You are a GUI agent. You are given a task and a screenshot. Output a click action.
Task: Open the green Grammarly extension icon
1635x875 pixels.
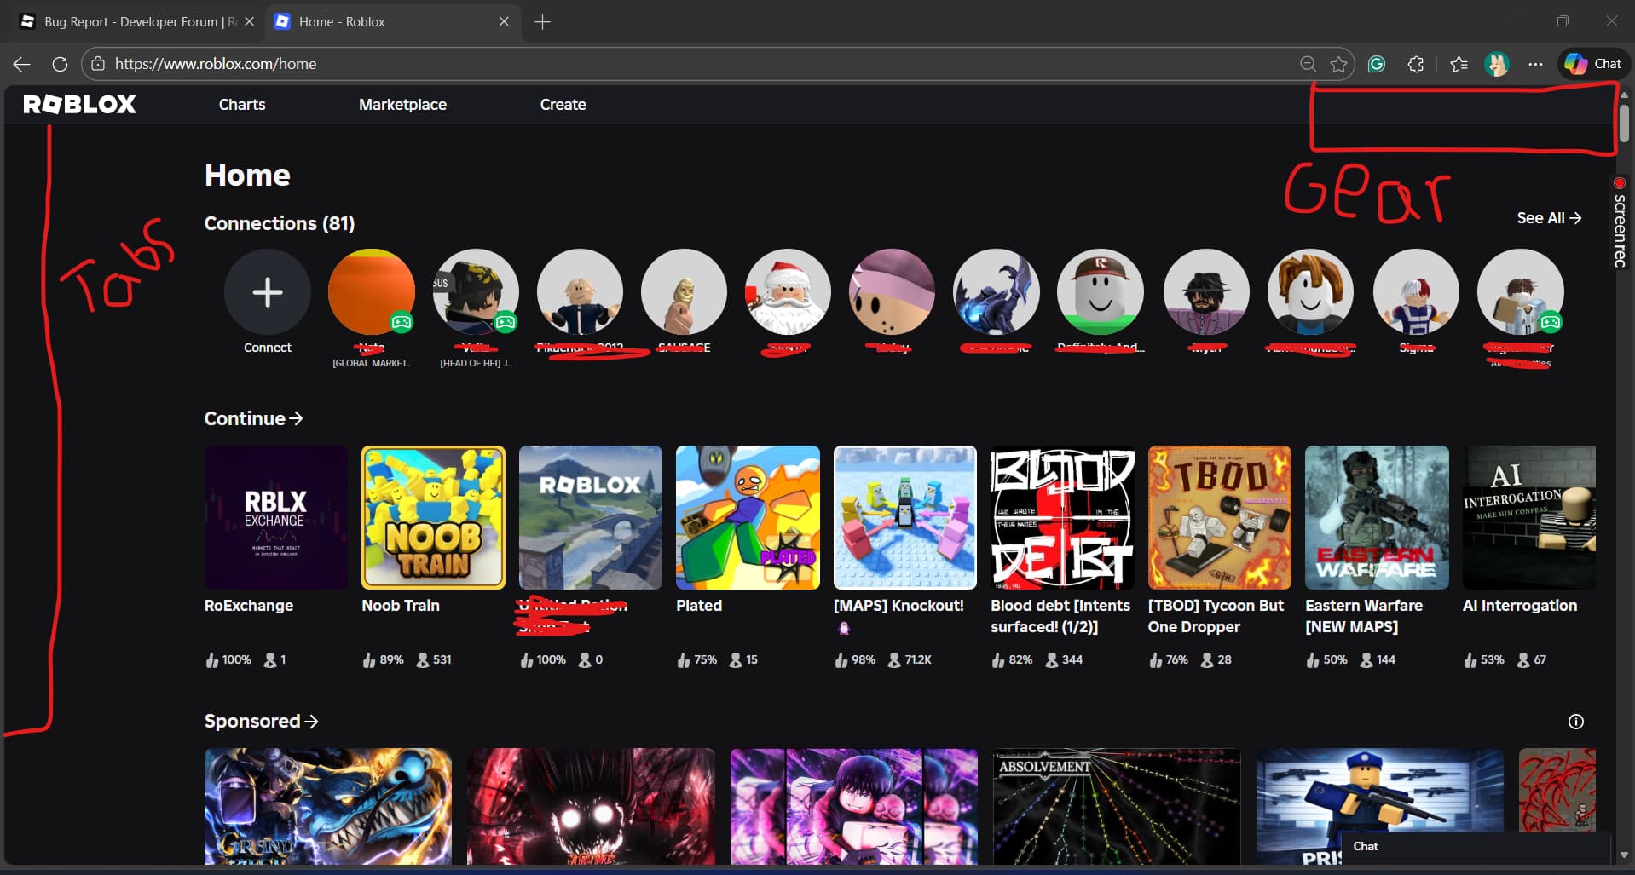tap(1376, 64)
